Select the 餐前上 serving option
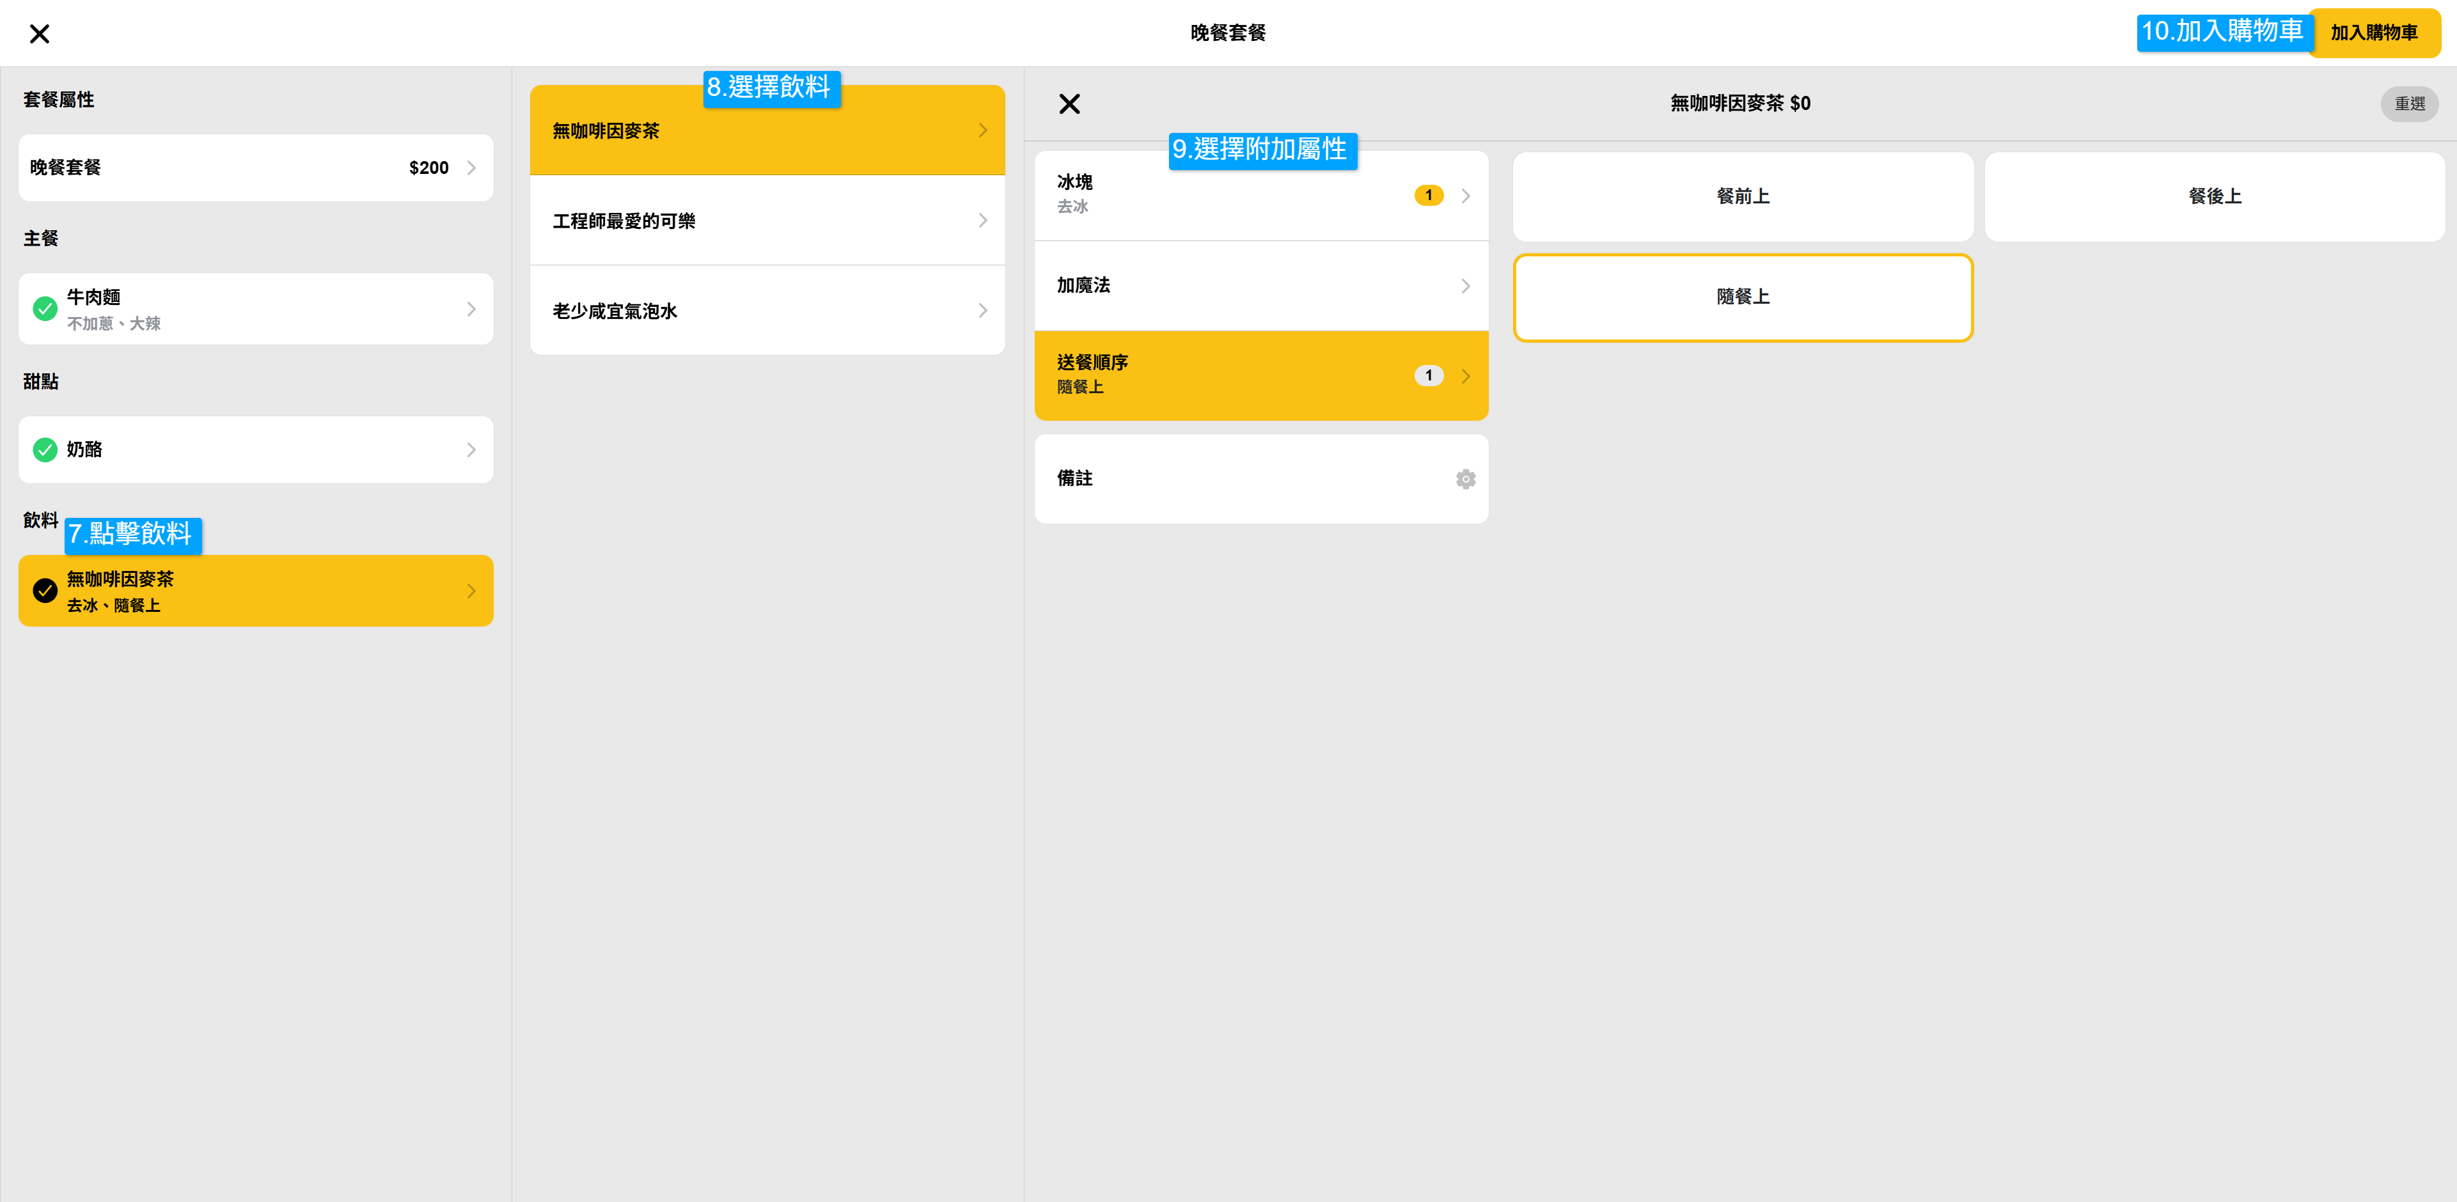 tap(1741, 196)
